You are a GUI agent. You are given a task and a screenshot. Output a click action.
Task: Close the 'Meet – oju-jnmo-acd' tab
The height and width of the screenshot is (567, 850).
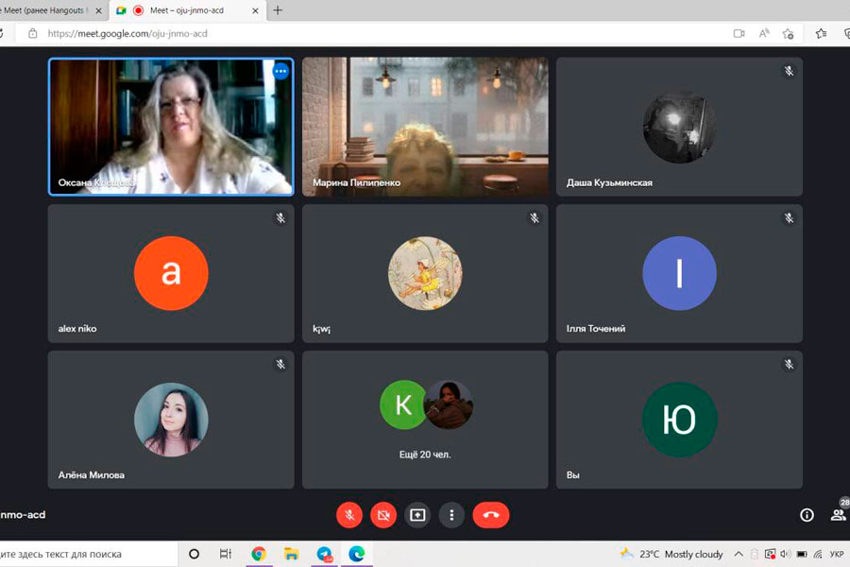pos(255,10)
